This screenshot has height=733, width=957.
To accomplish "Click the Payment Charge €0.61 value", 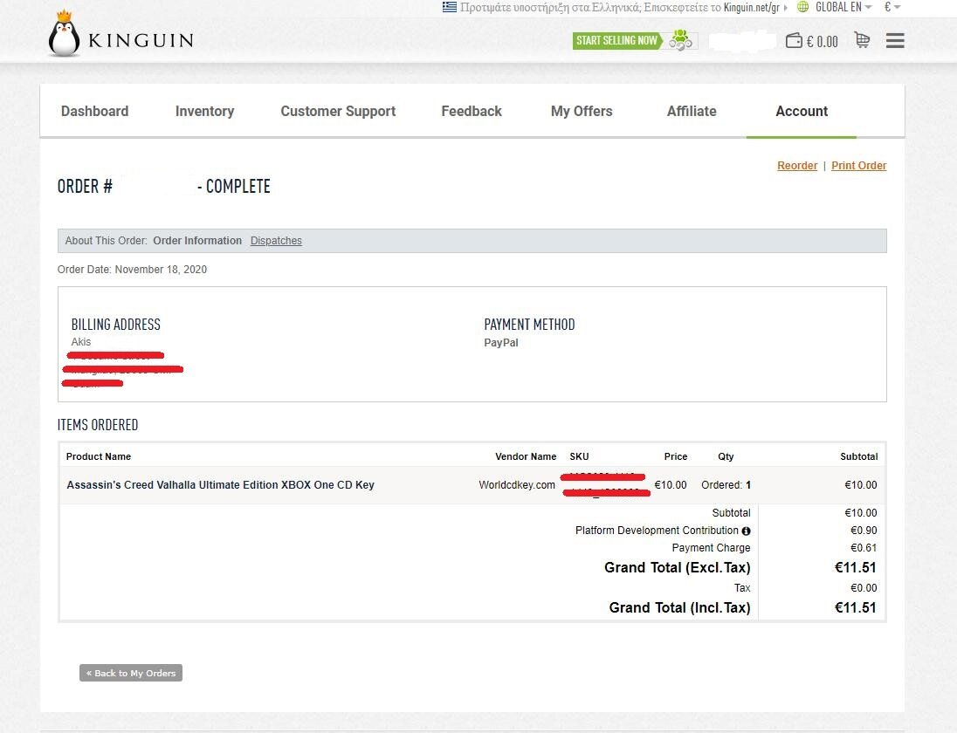I will [864, 548].
